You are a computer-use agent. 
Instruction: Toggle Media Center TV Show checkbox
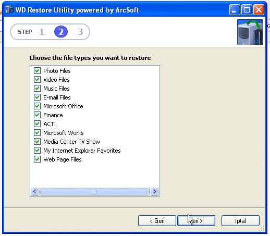coord(37,142)
